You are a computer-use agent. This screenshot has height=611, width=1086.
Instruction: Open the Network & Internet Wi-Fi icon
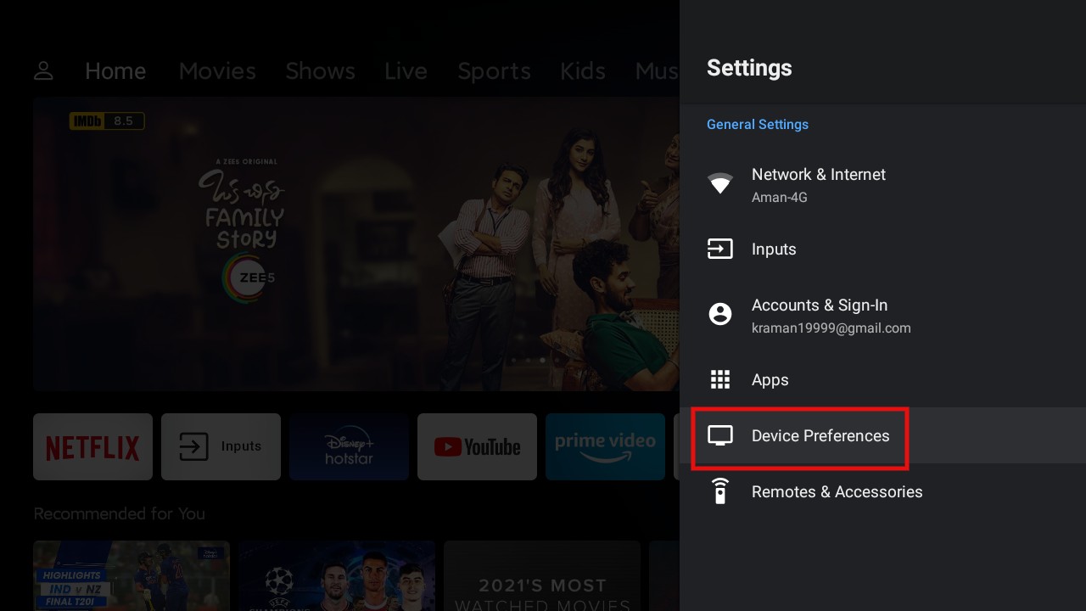click(x=720, y=184)
